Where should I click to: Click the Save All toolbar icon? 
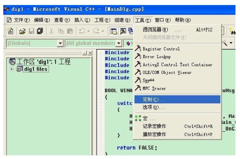point(40,31)
